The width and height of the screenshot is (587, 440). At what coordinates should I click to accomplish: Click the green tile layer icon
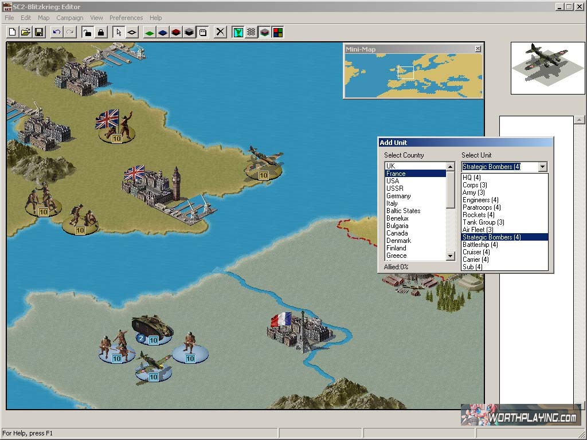click(149, 32)
